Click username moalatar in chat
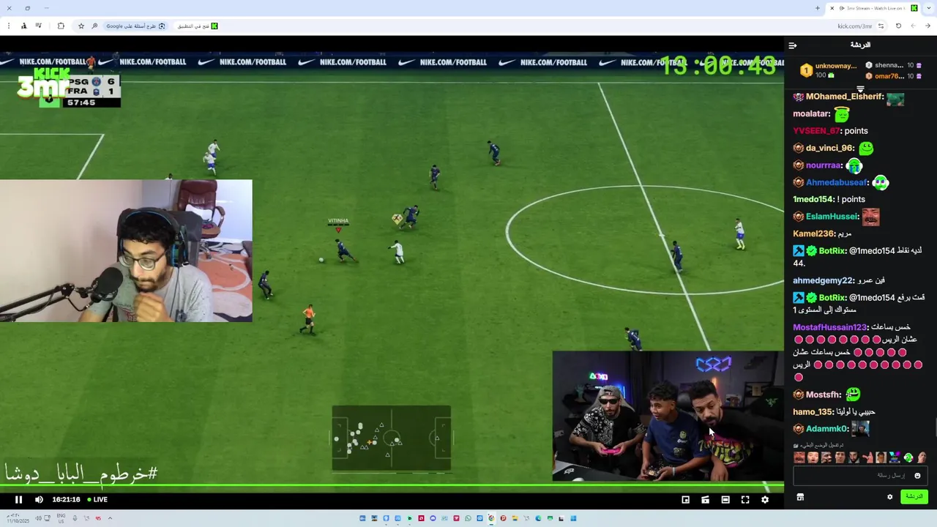The height and width of the screenshot is (527, 937). coord(812,114)
